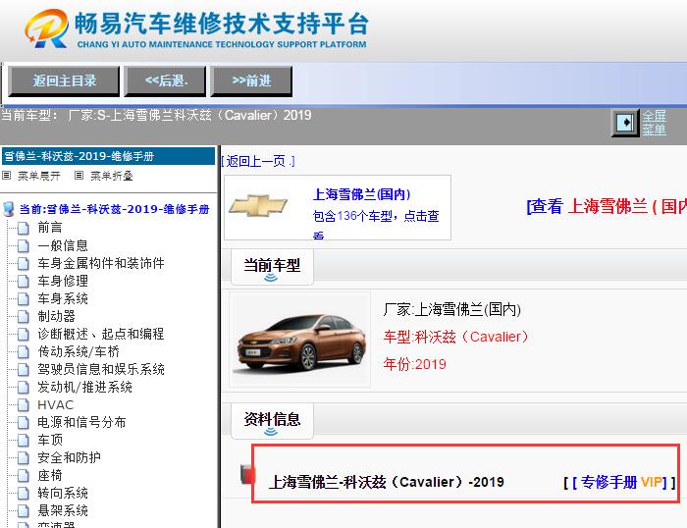Open the HVAC tree item
This screenshot has width=687, height=528.
pos(55,405)
